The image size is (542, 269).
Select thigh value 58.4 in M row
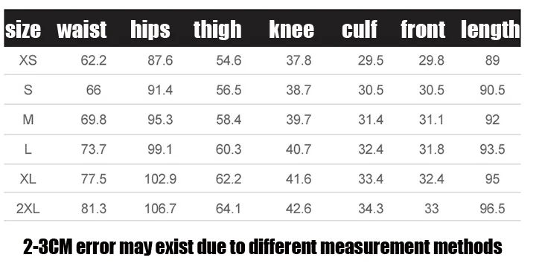tap(229, 120)
